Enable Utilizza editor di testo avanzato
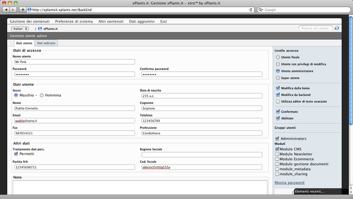Image resolution: width=353 pixels, height=199 pixels. click(278, 102)
